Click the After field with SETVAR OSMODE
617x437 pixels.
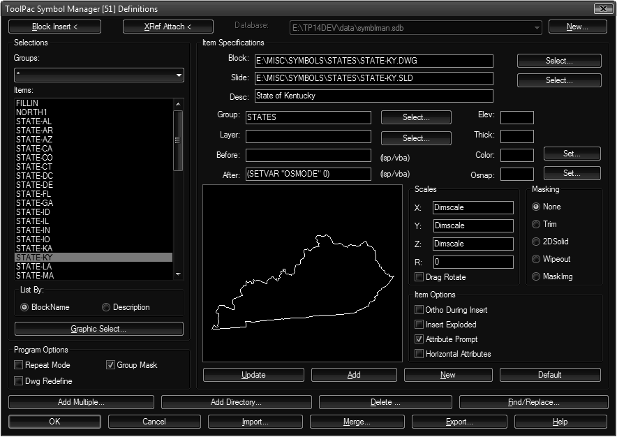click(308, 174)
